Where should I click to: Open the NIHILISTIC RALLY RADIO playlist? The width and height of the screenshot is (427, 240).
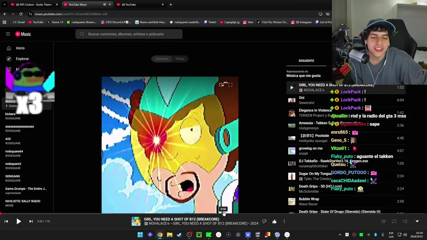coord(27,203)
